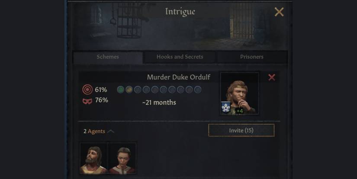Screen dimensions: 357x179
Task: Click the blue coat of arms shield badge
Action: 225,107
